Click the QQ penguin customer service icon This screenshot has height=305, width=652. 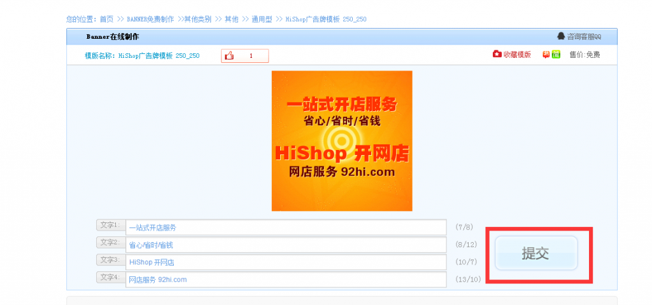click(561, 36)
